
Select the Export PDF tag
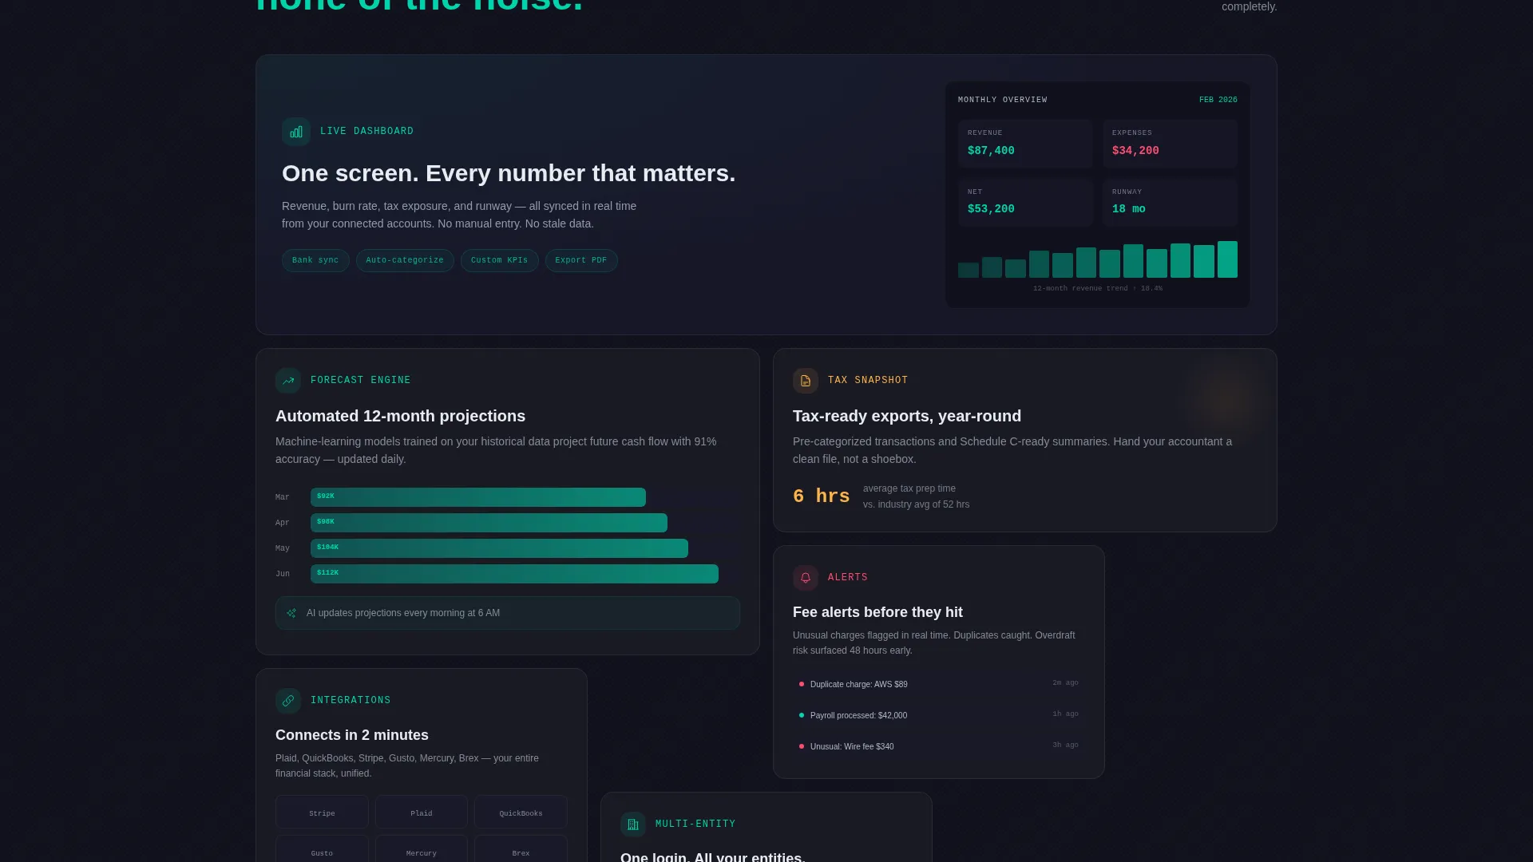click(581, 260)
